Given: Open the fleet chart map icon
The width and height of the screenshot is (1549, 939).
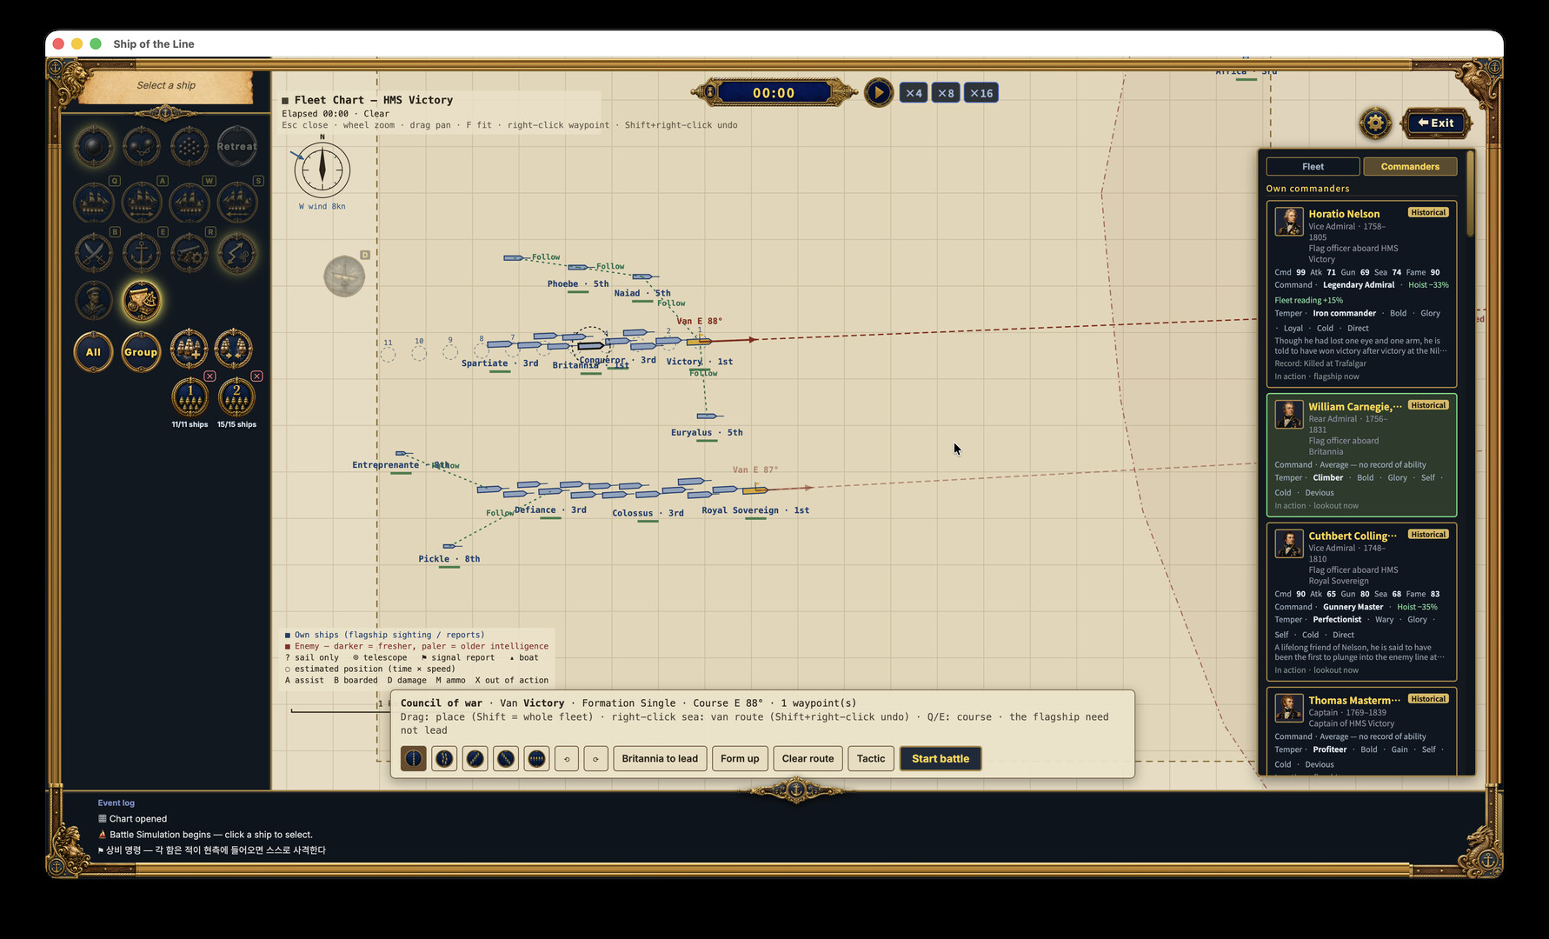Looking at the screenshot, I should click(x=142, y=301).
